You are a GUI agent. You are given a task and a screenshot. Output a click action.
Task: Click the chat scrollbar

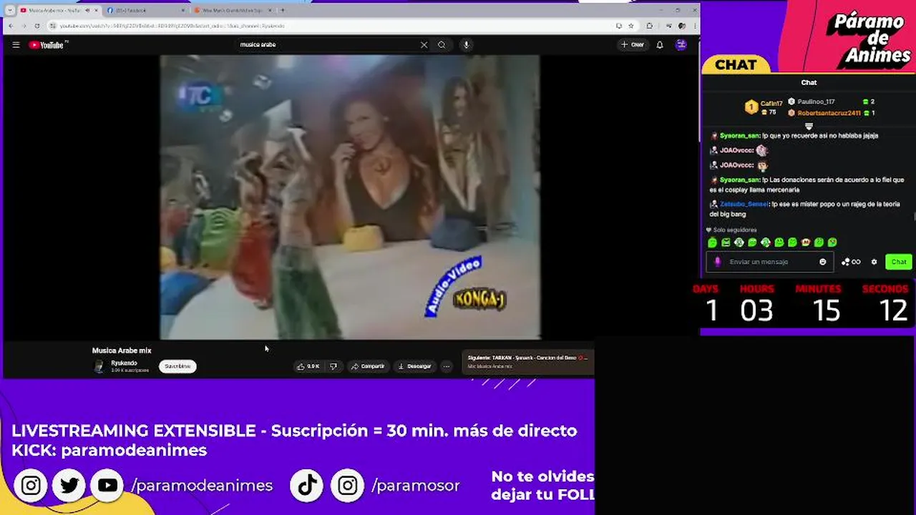[x=914, y=217]
